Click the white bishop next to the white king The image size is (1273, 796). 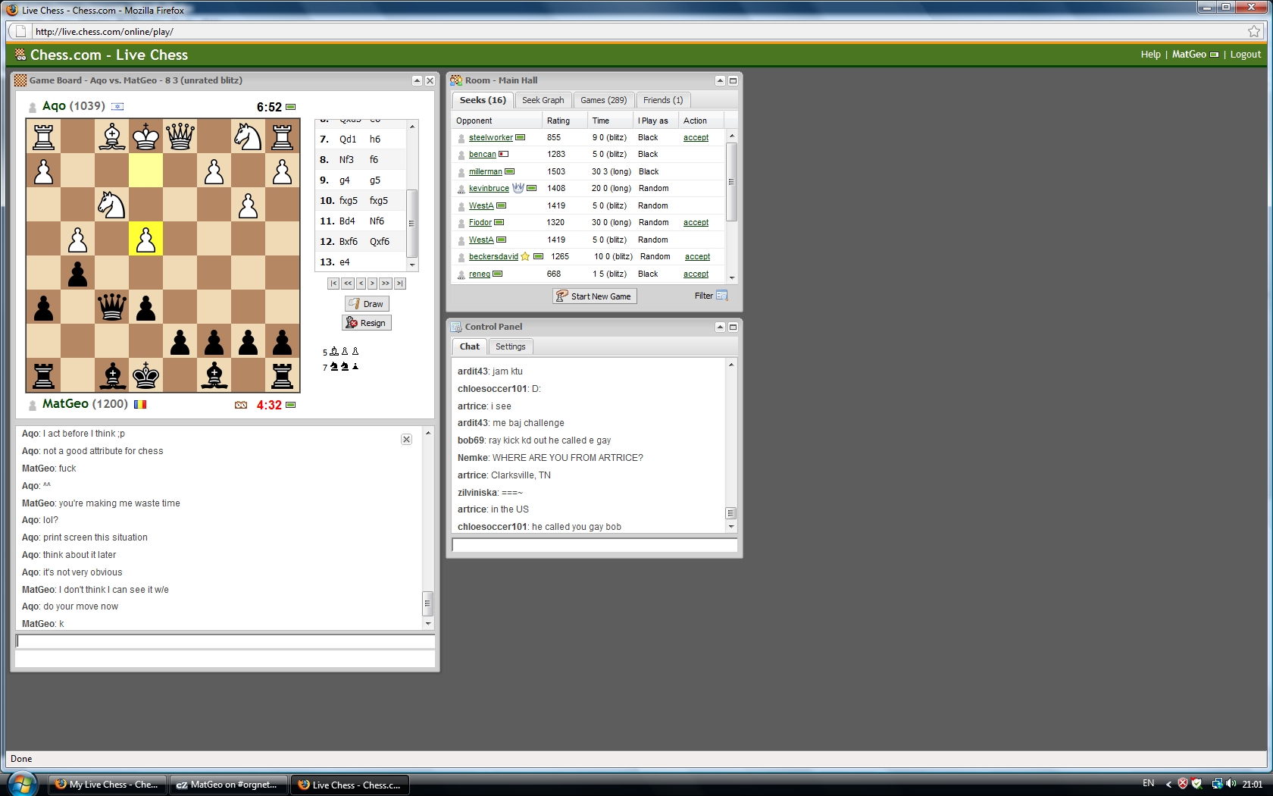coord(111,136)
